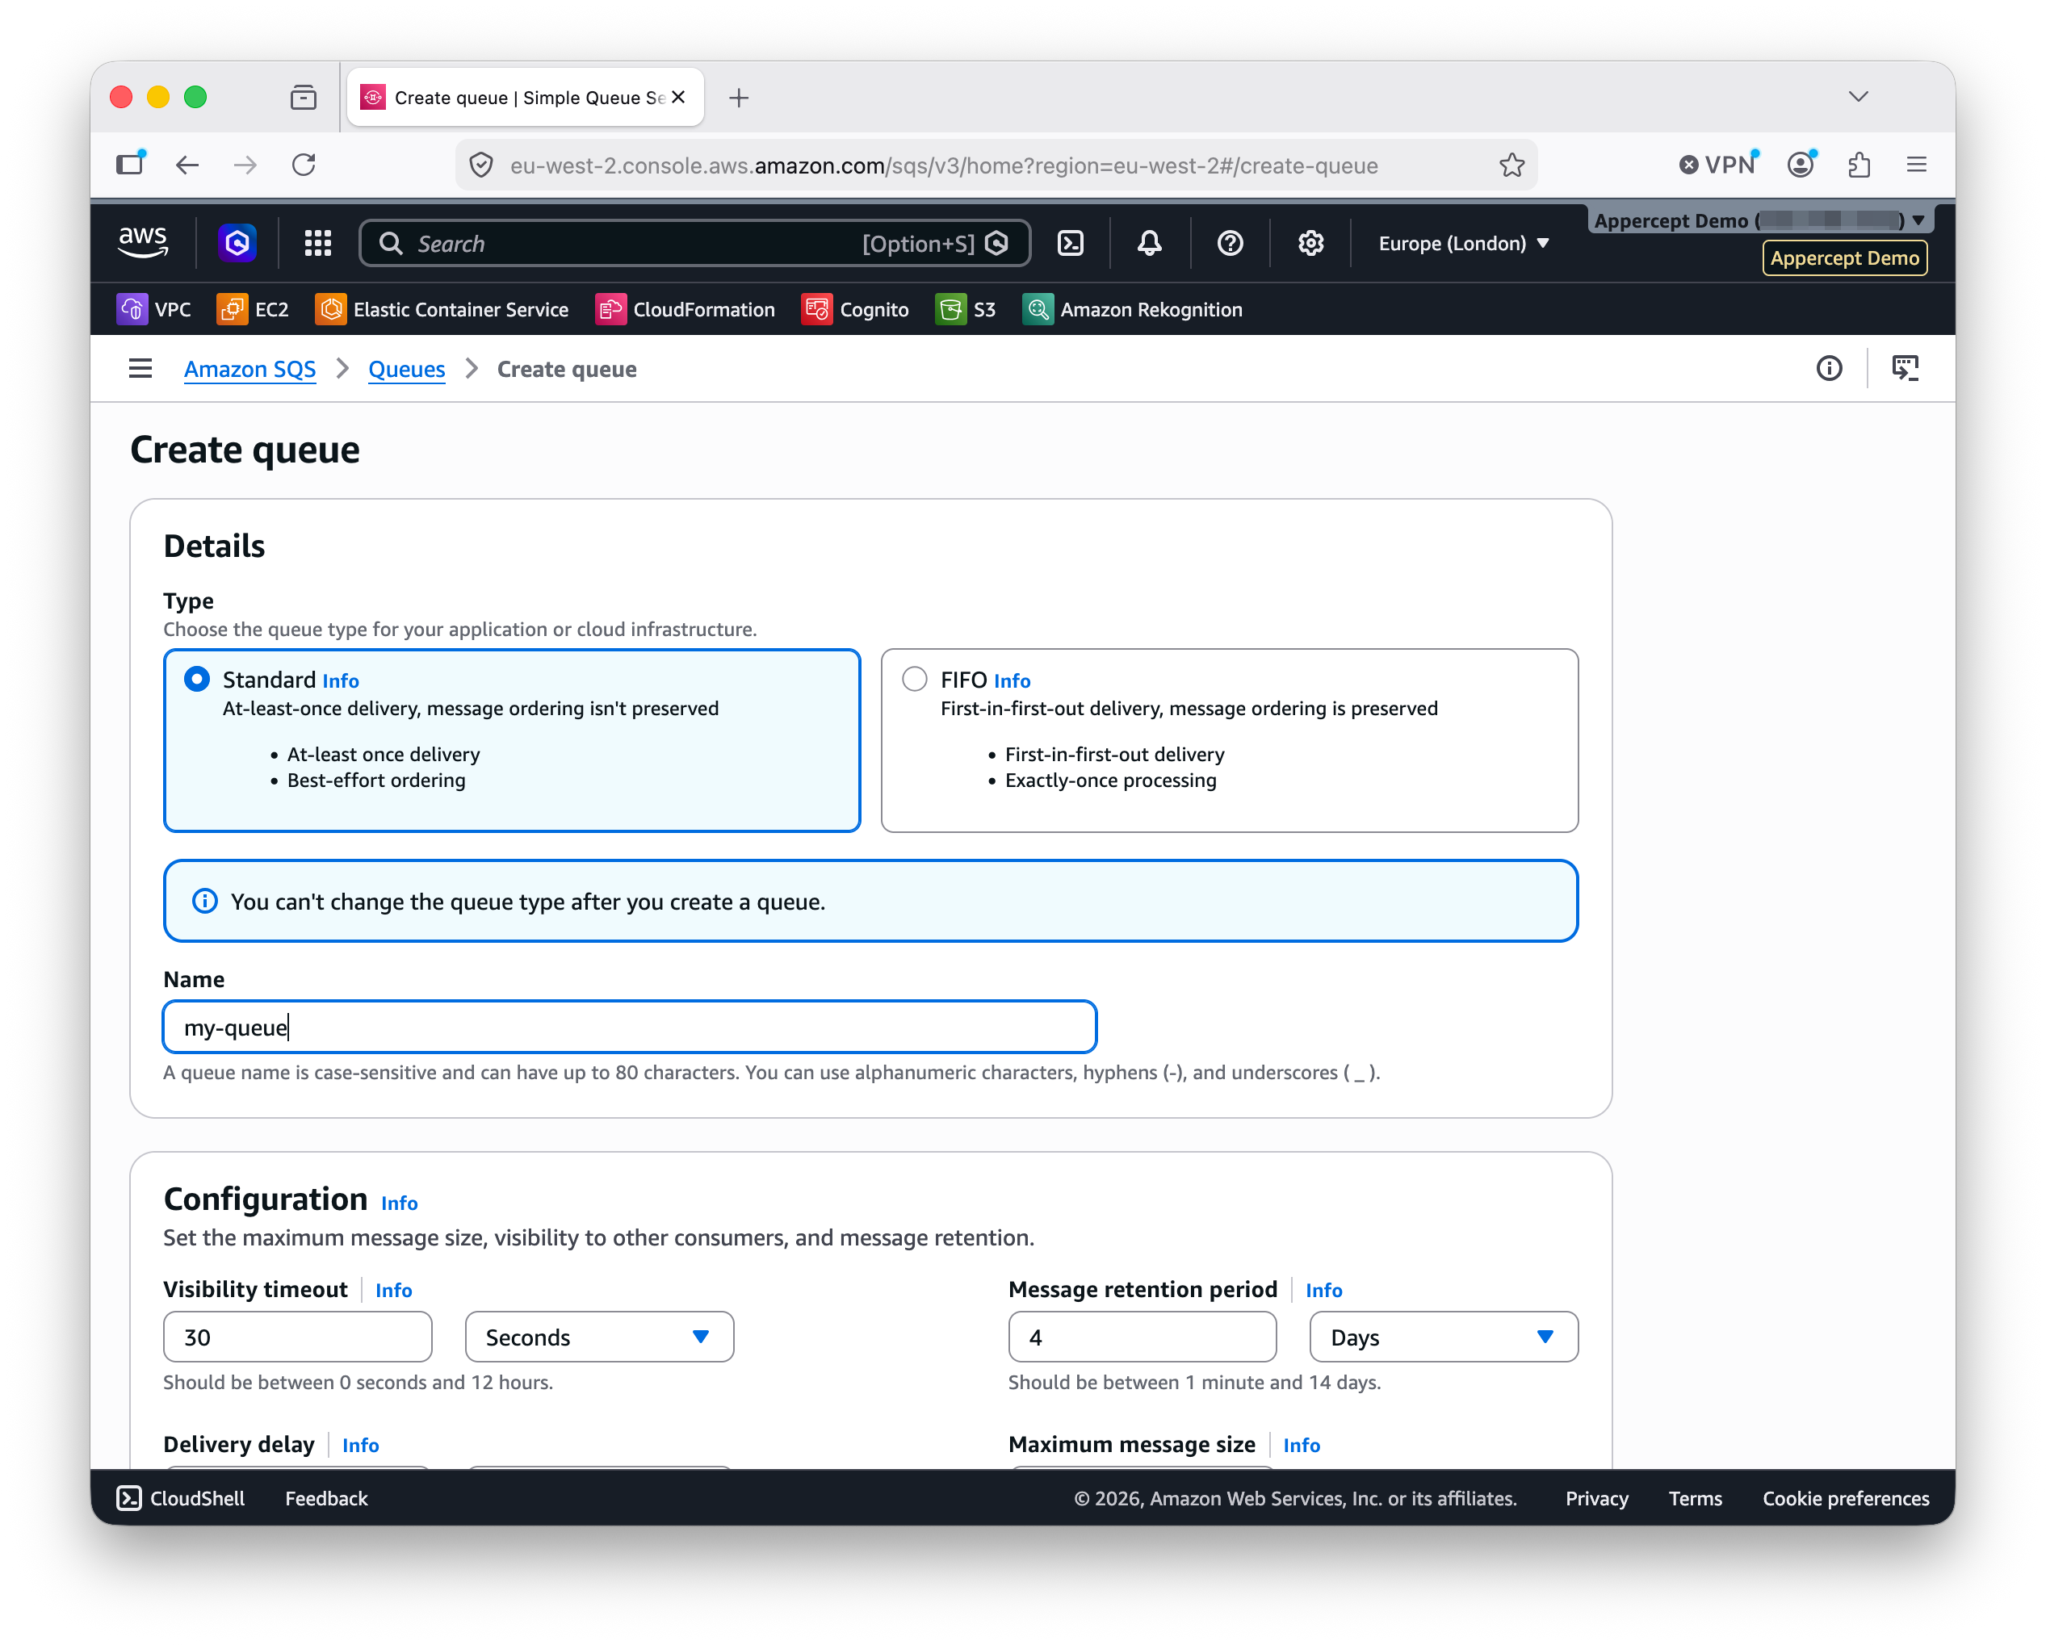Open the Amazon Rekognition shortcut
Image resolution: width=2046 pixels, height=1645 pixels.
pos(1132,309)
